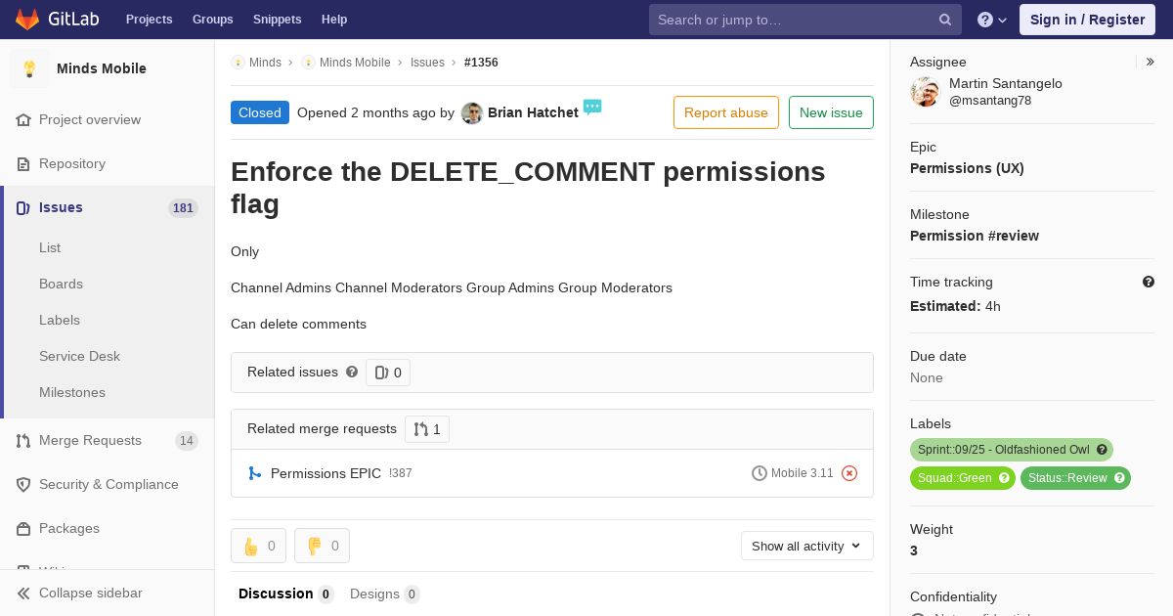Click the red closed status icon

click(849, 473)
